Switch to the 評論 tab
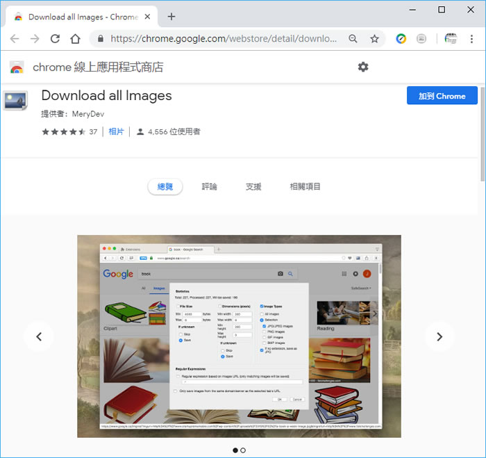This screenshot has width=486, height=458. tap(209, 186)
